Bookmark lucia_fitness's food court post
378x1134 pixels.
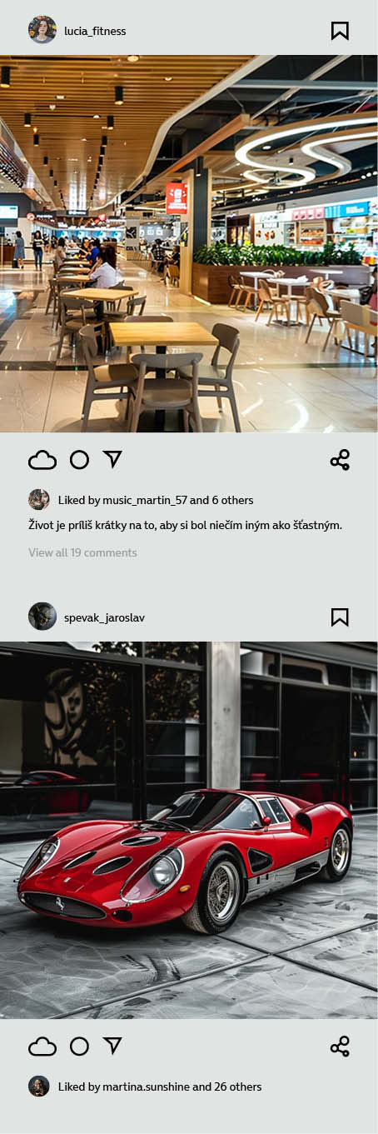[x=340, y=31]
